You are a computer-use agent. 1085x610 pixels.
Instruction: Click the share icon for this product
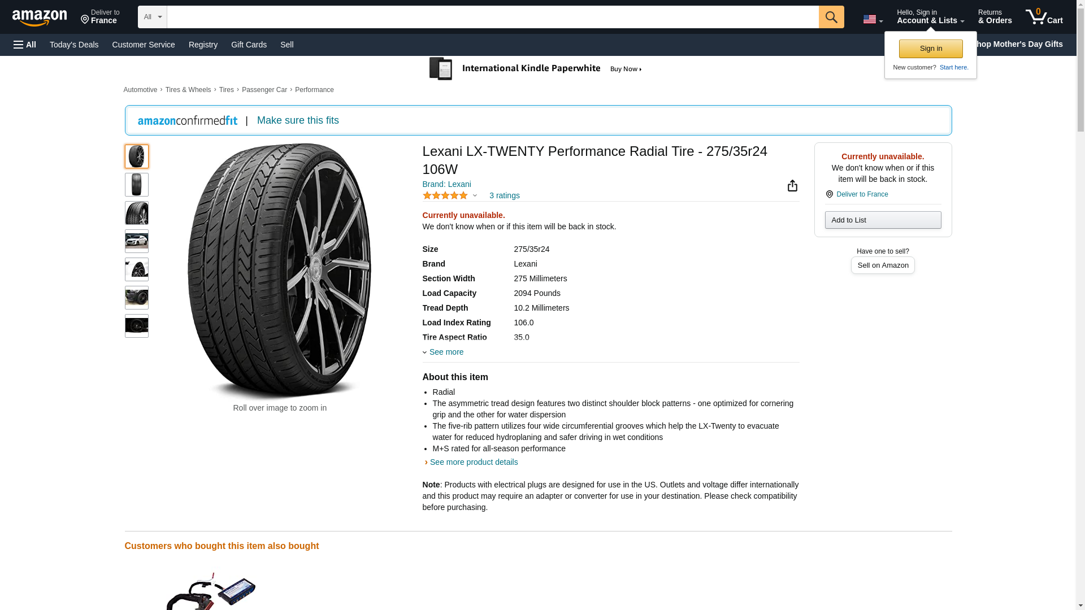click(792, 185)
